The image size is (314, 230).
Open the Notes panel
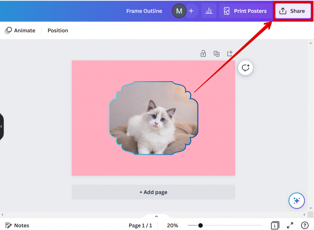click(x=17, y=225)
